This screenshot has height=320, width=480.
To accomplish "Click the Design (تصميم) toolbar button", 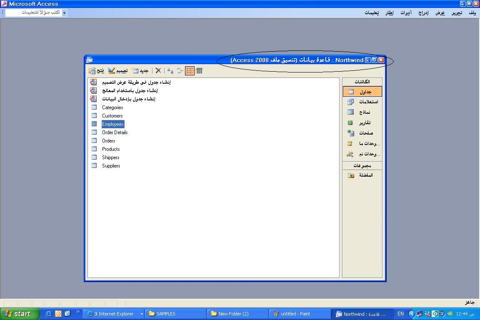I will (118, 71).
